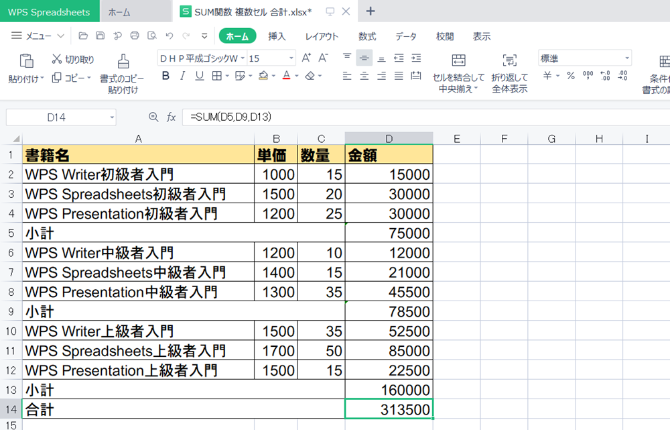The height and width of the screenshot is (430, 670).
Task: Undo the last action
Action: coord(170,36)
